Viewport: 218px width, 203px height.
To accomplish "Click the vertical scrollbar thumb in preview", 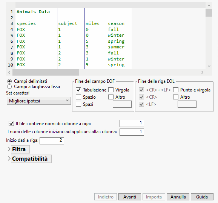I will click(x=209, y=13).
